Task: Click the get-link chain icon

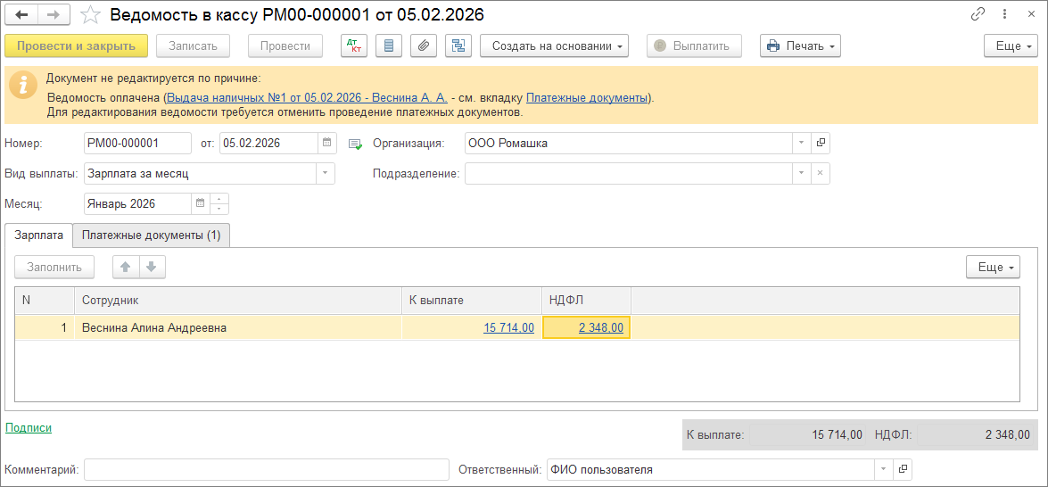Action: [x=978, y=15]
